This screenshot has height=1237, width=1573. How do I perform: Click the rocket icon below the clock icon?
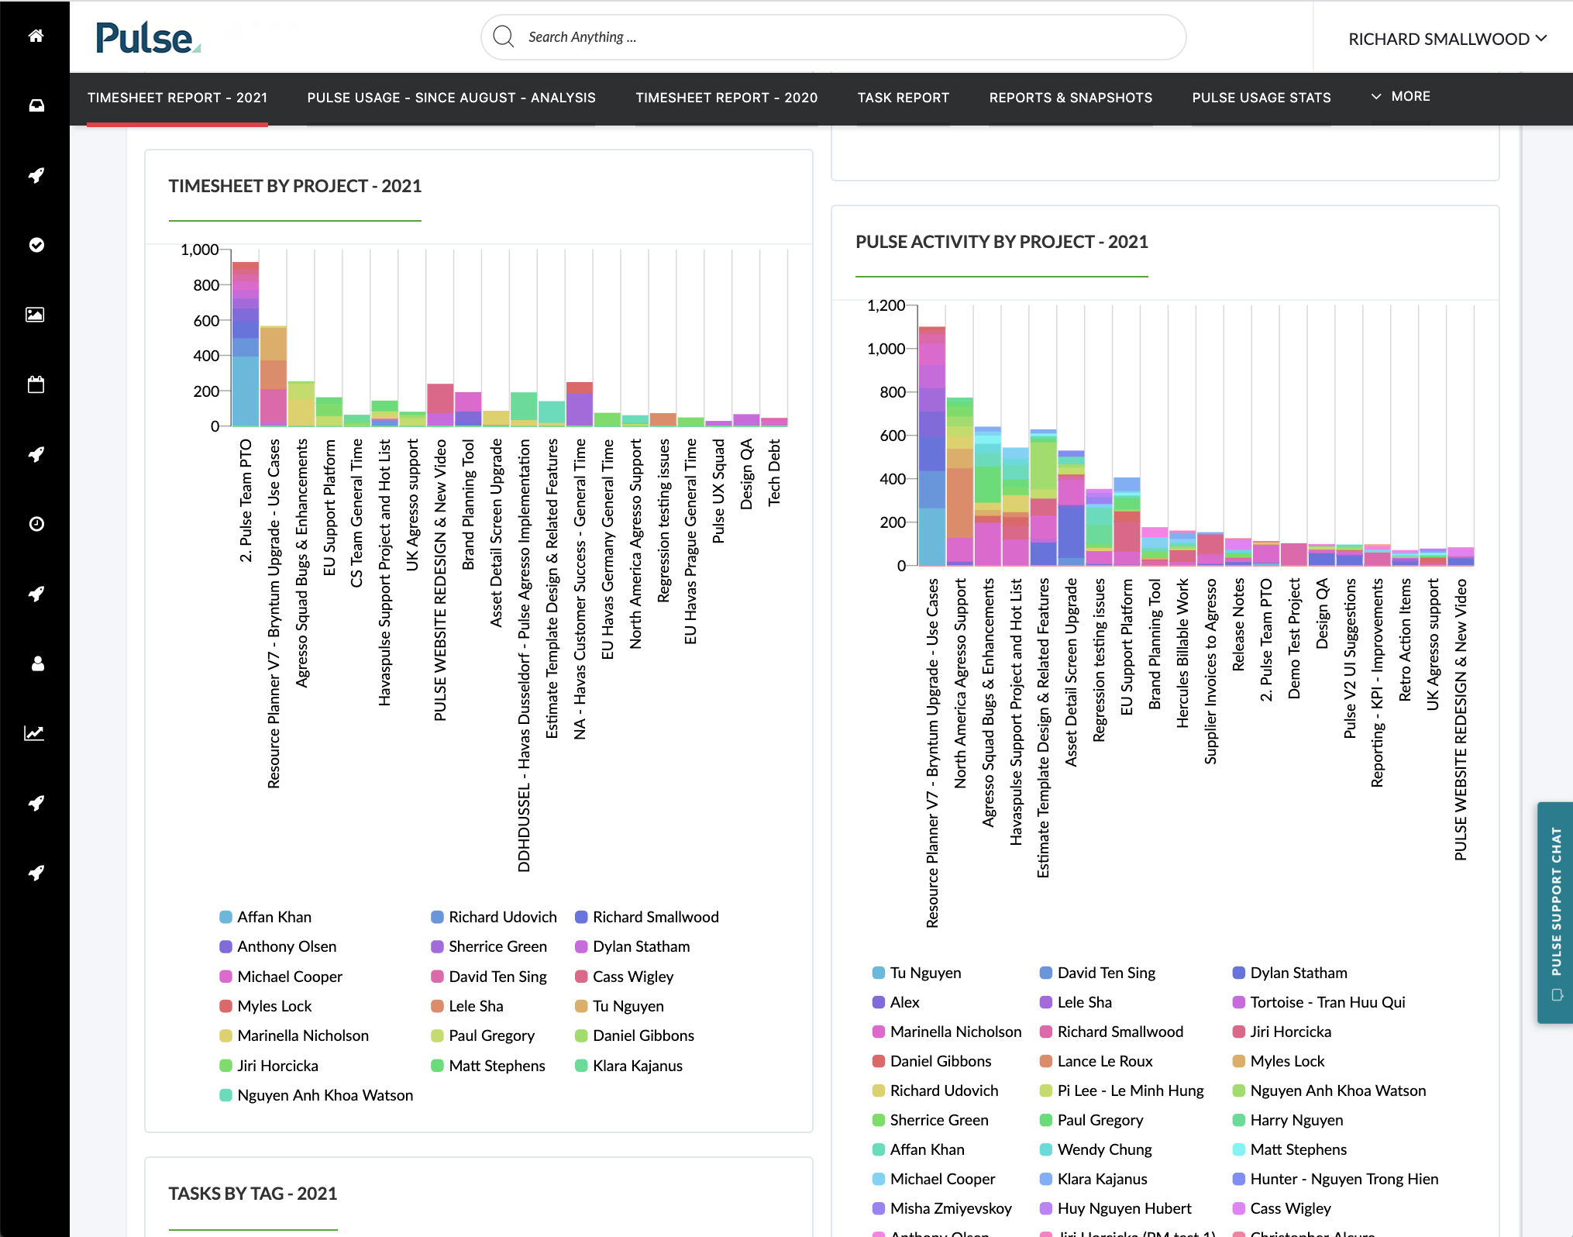click(x=36, y=594)
